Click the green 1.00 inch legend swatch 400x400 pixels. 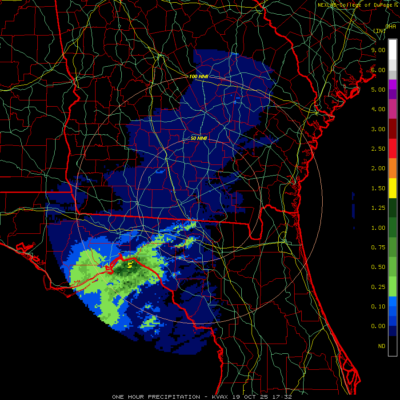[392, 227]
